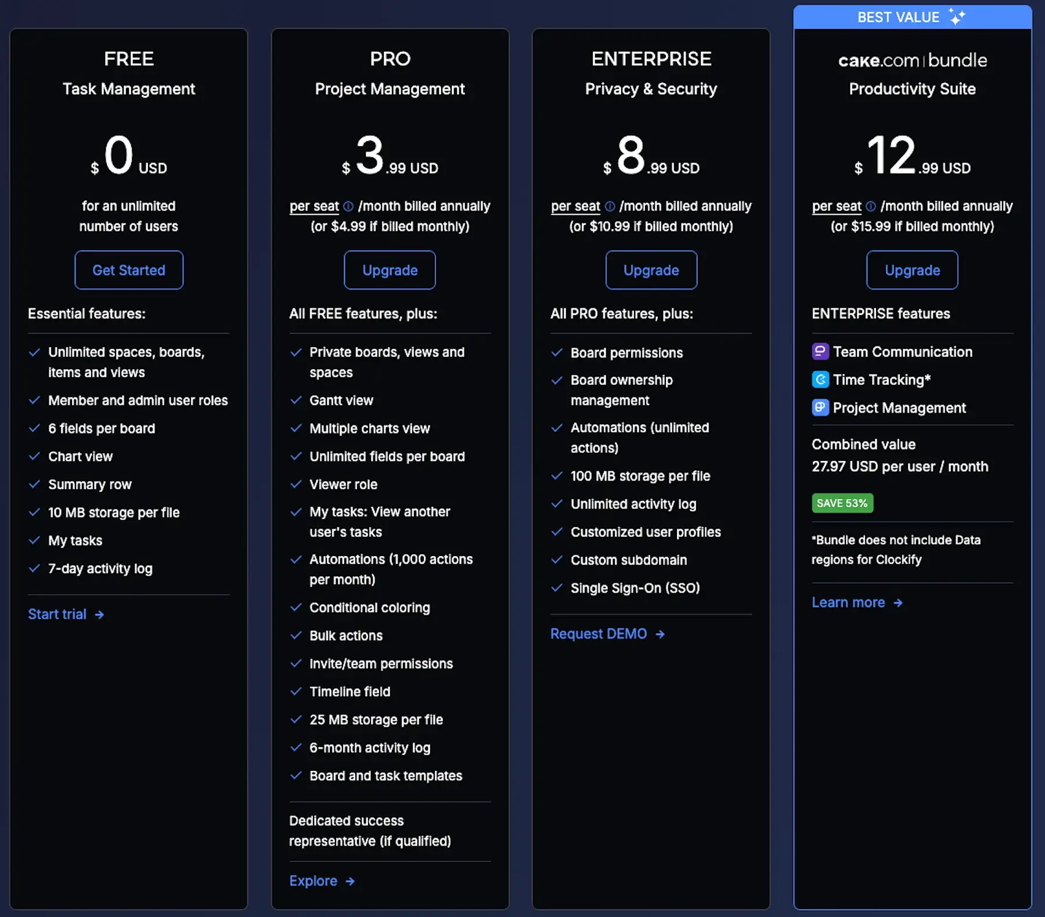1045x917 pixels.
Task: Click the checkmark beside My tasks in FREE
Action: (35, 540)
